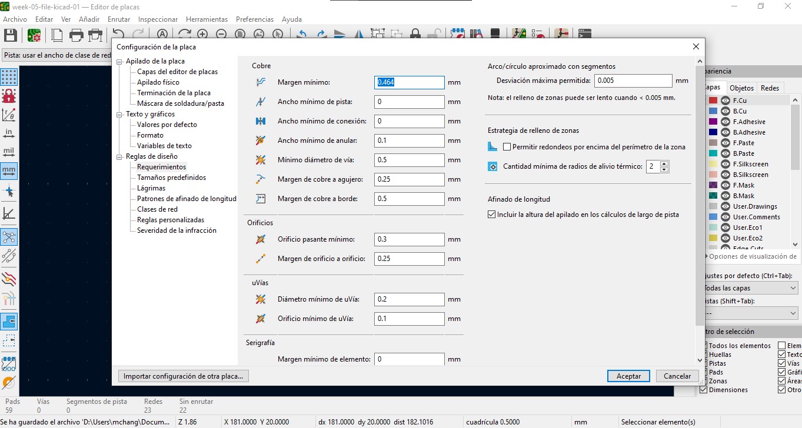Viewport: 802px width, 428px height.
Task: Collapse the Reglas de diseño tree node
Action: [120, 156]
